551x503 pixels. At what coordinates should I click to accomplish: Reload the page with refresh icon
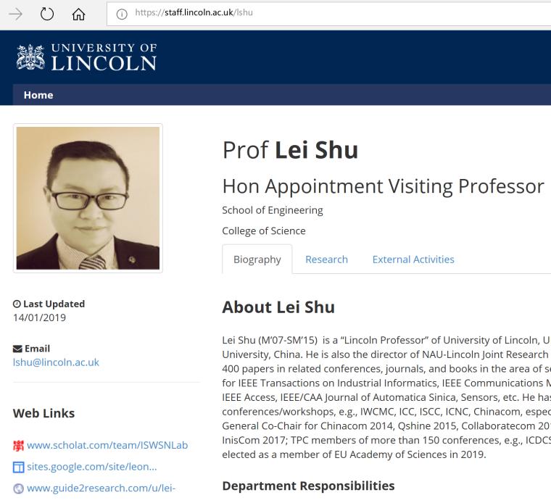tap(47, 13)
